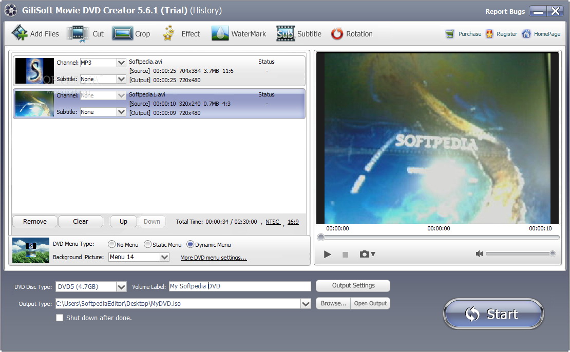570x352 pixels.
Task: Expand Subtitle dropdown for Softpedia.avi
Action: click(121, 79)
